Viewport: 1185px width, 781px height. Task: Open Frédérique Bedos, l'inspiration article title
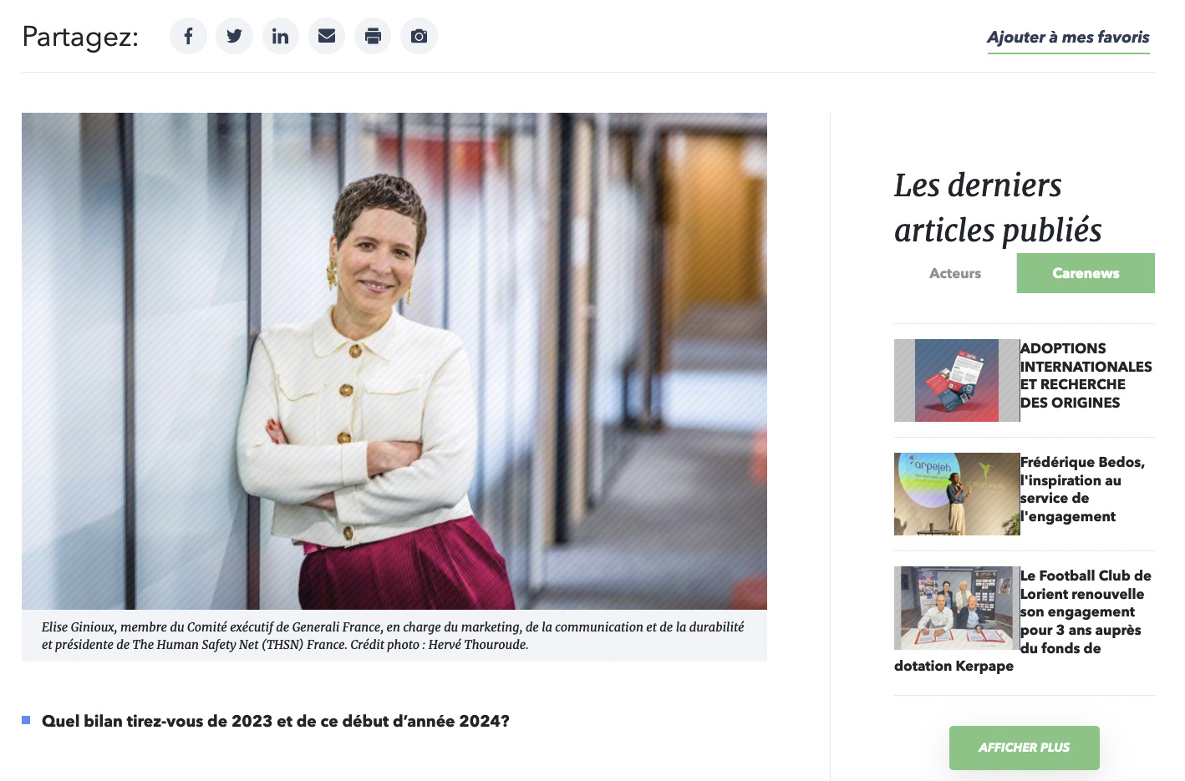coord(1082,489)
